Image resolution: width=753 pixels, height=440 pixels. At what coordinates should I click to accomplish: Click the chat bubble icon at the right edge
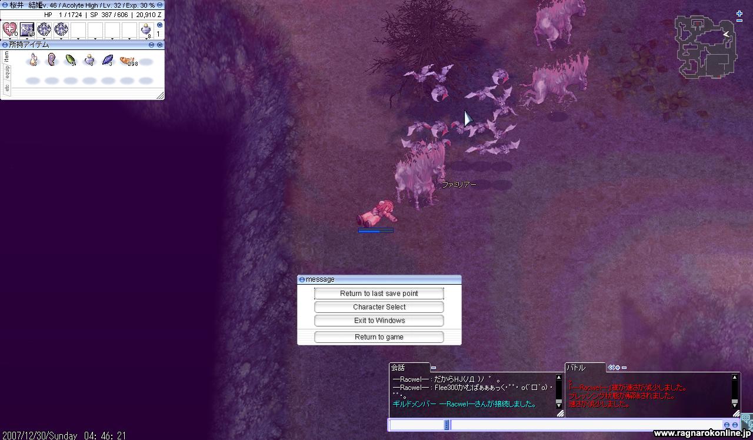(748, 421)
